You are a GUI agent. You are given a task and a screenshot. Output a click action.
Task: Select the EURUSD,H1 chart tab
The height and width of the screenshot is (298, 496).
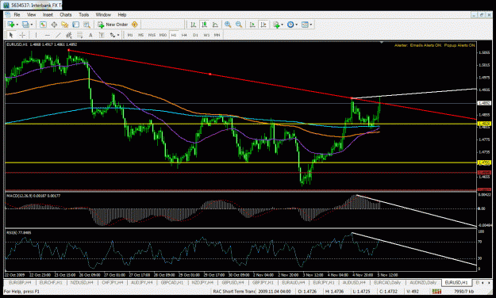pyautogui.click(x=456, y=282)
